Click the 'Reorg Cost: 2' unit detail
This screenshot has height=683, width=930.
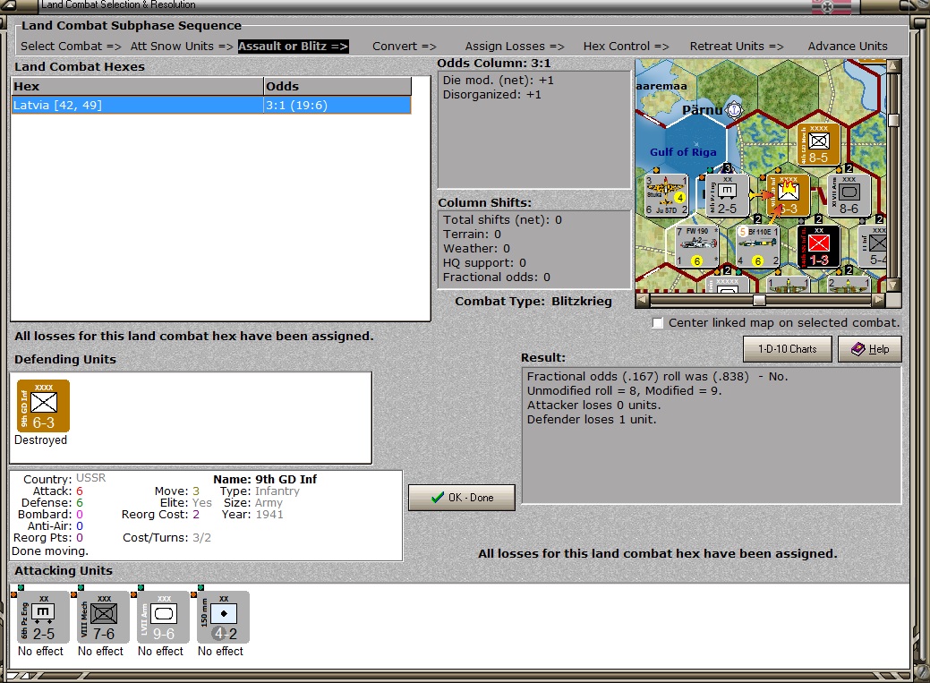pyautogui.click(x=160, y=515)
